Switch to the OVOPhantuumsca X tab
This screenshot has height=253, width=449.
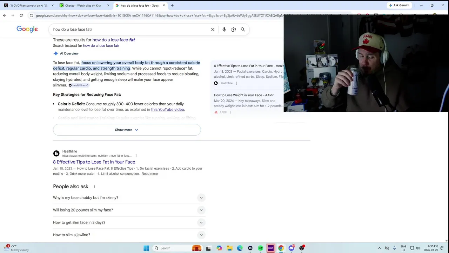(x=28, y=6)
